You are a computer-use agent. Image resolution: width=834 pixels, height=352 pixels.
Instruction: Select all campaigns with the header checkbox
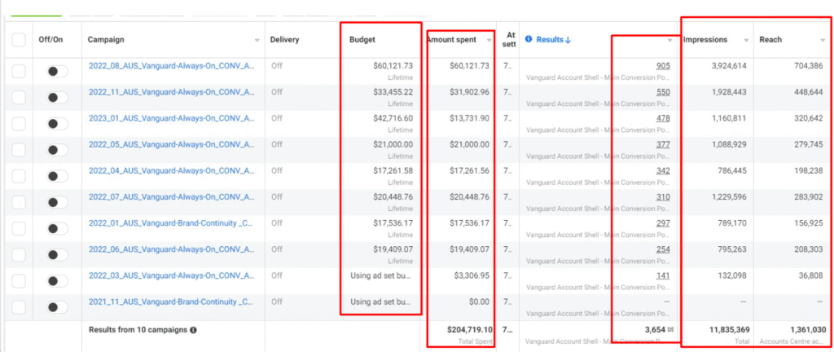click(x=18, y=39)
